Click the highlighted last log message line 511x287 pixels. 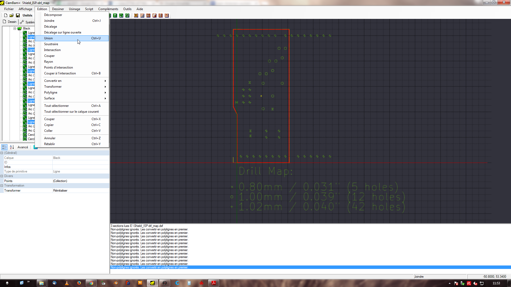(x=310, y=267)
